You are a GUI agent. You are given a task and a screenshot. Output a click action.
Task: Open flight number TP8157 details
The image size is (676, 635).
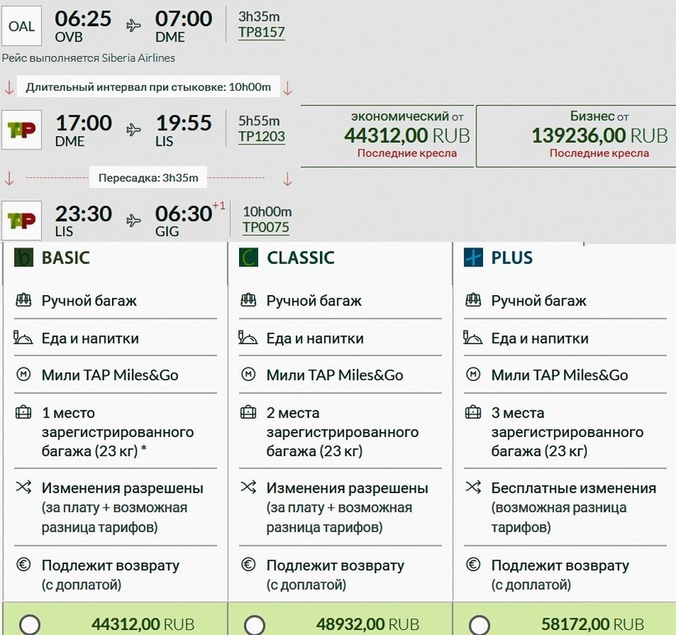pyautogui.click(x=261, y=33)
